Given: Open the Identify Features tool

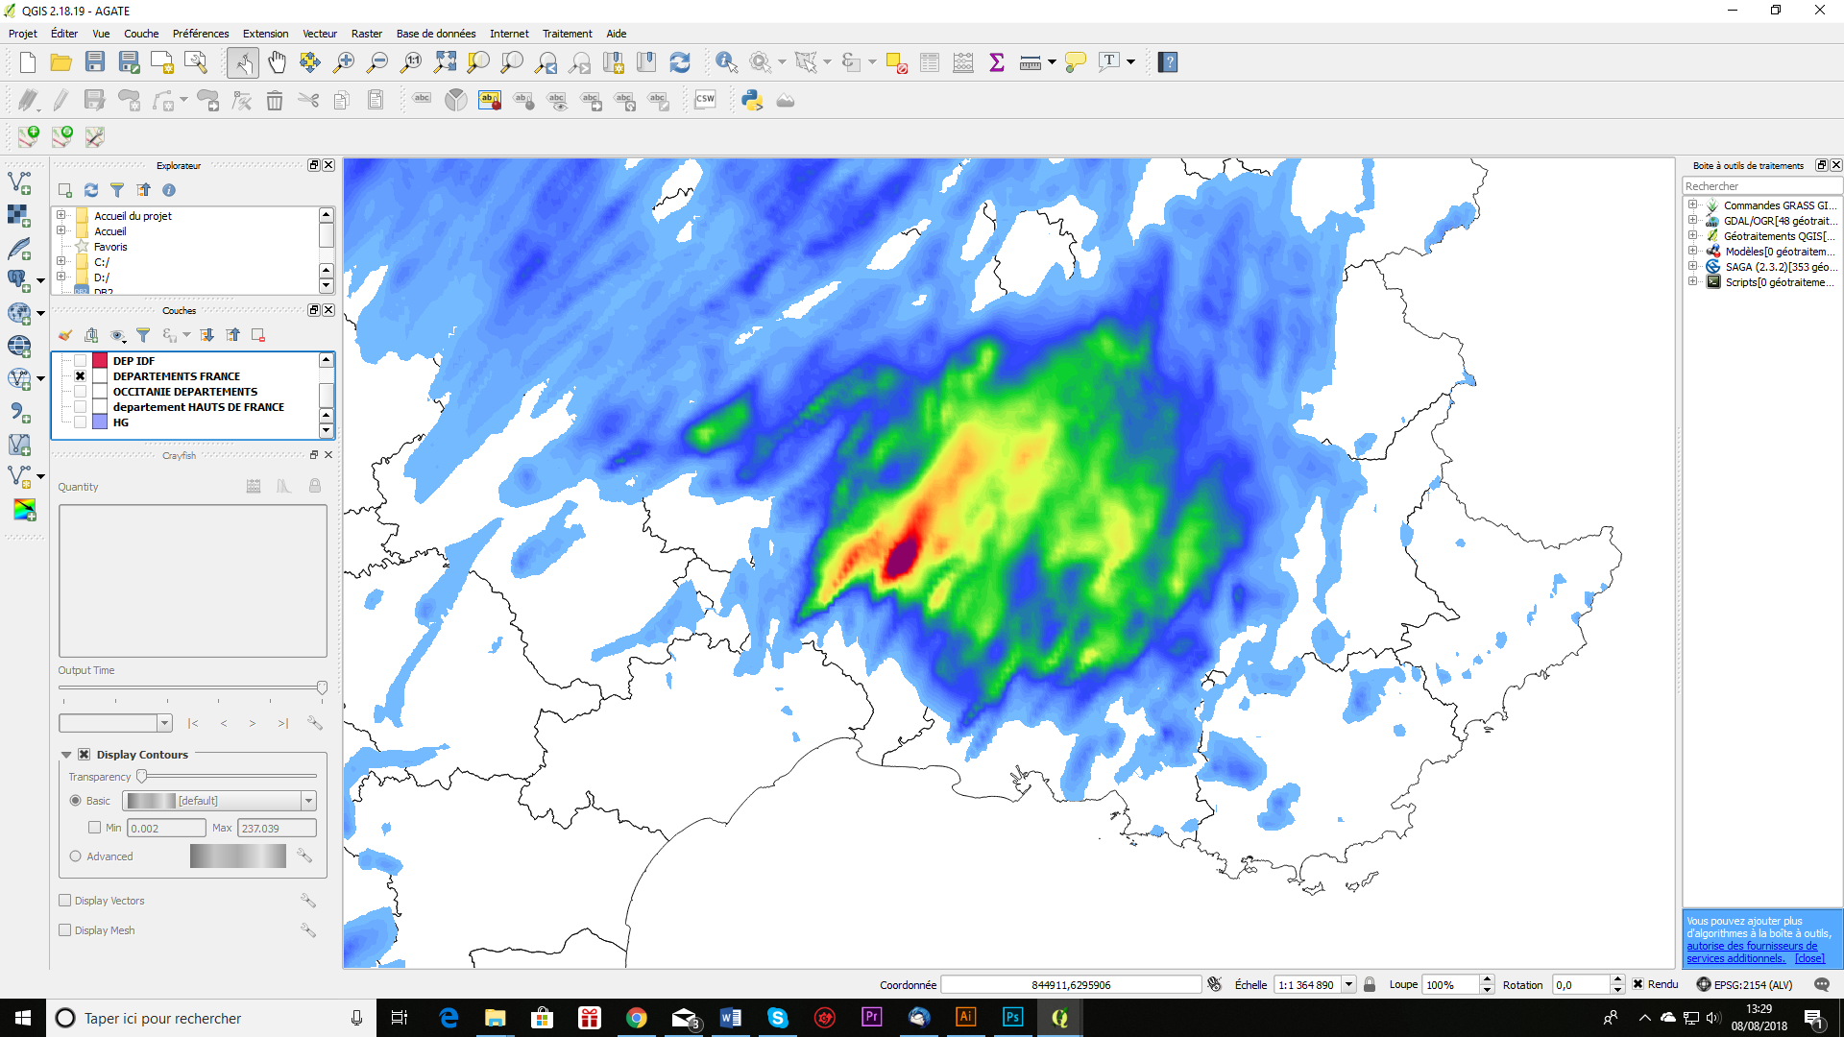Looking at the screenshot, I should [726, 62].
